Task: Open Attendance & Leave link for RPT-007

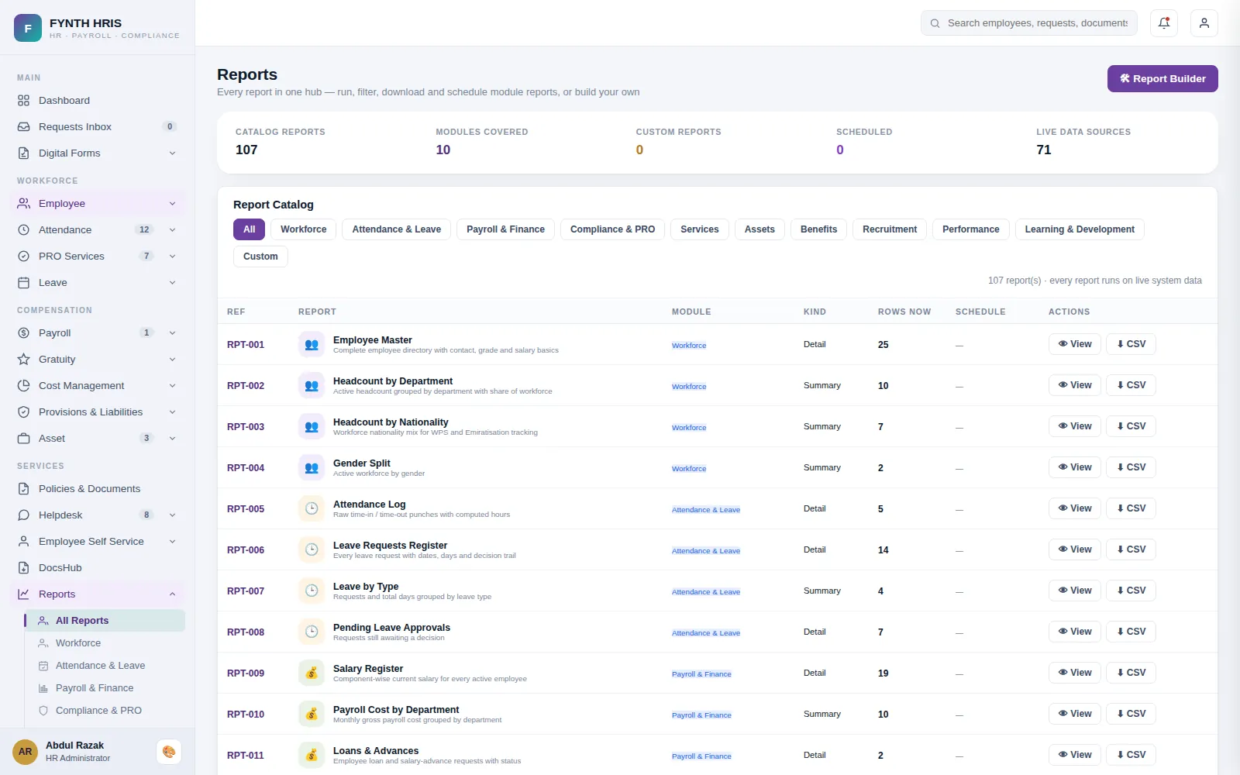Action: [706, 592]
